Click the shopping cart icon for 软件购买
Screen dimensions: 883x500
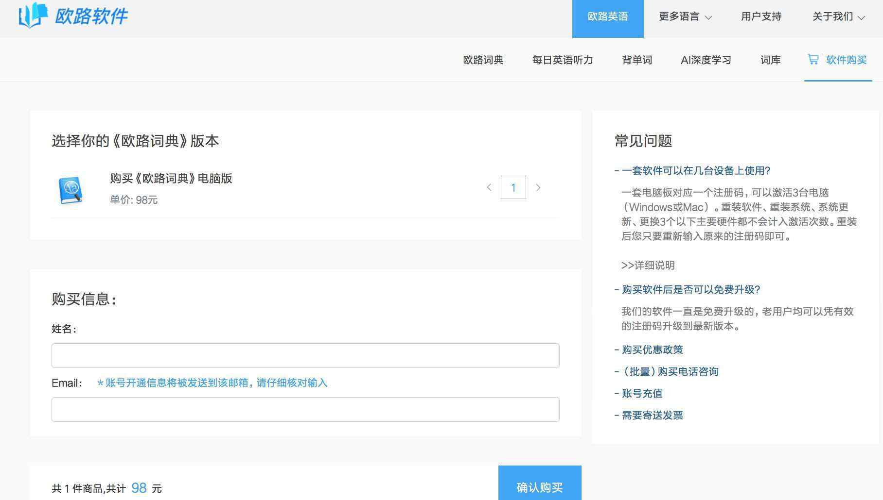point(812,59)
